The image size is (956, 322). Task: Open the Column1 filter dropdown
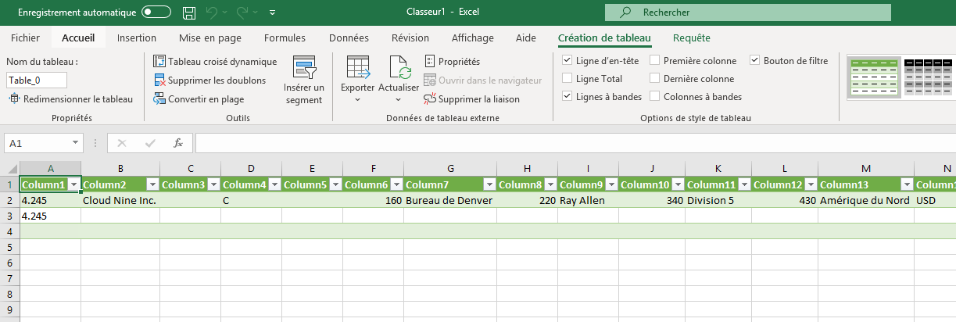click(73, 184)
